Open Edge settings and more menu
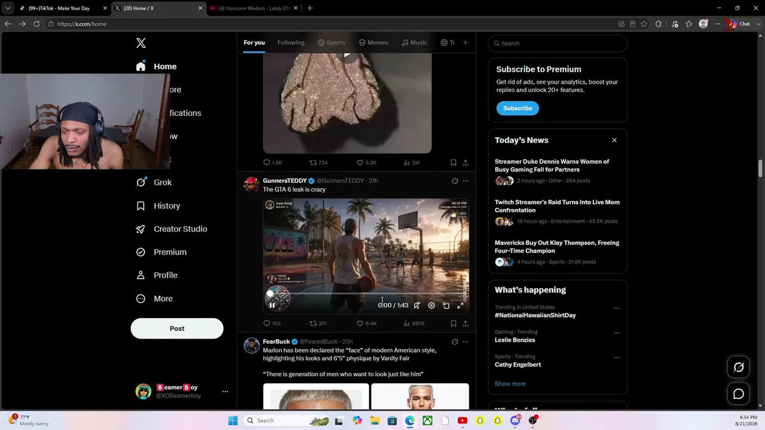765x430 pixels. (x=717, y=24)
